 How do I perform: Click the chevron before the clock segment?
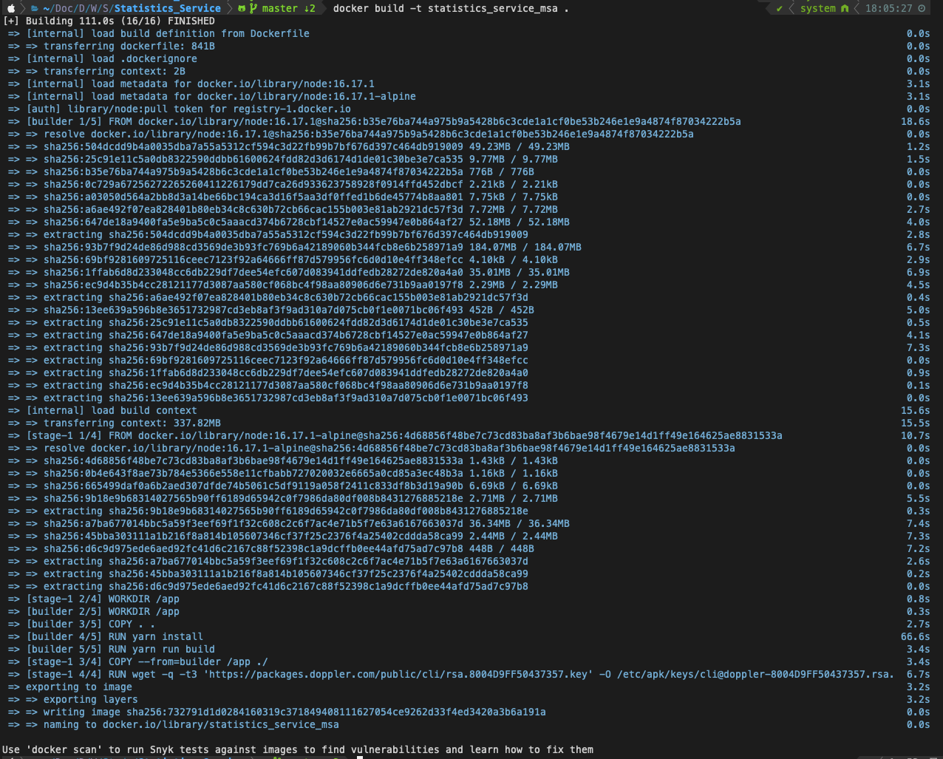coord(857,9)
